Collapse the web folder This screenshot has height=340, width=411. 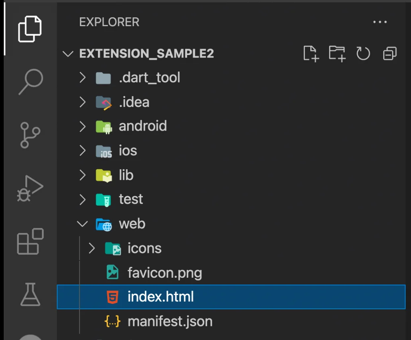132,224
